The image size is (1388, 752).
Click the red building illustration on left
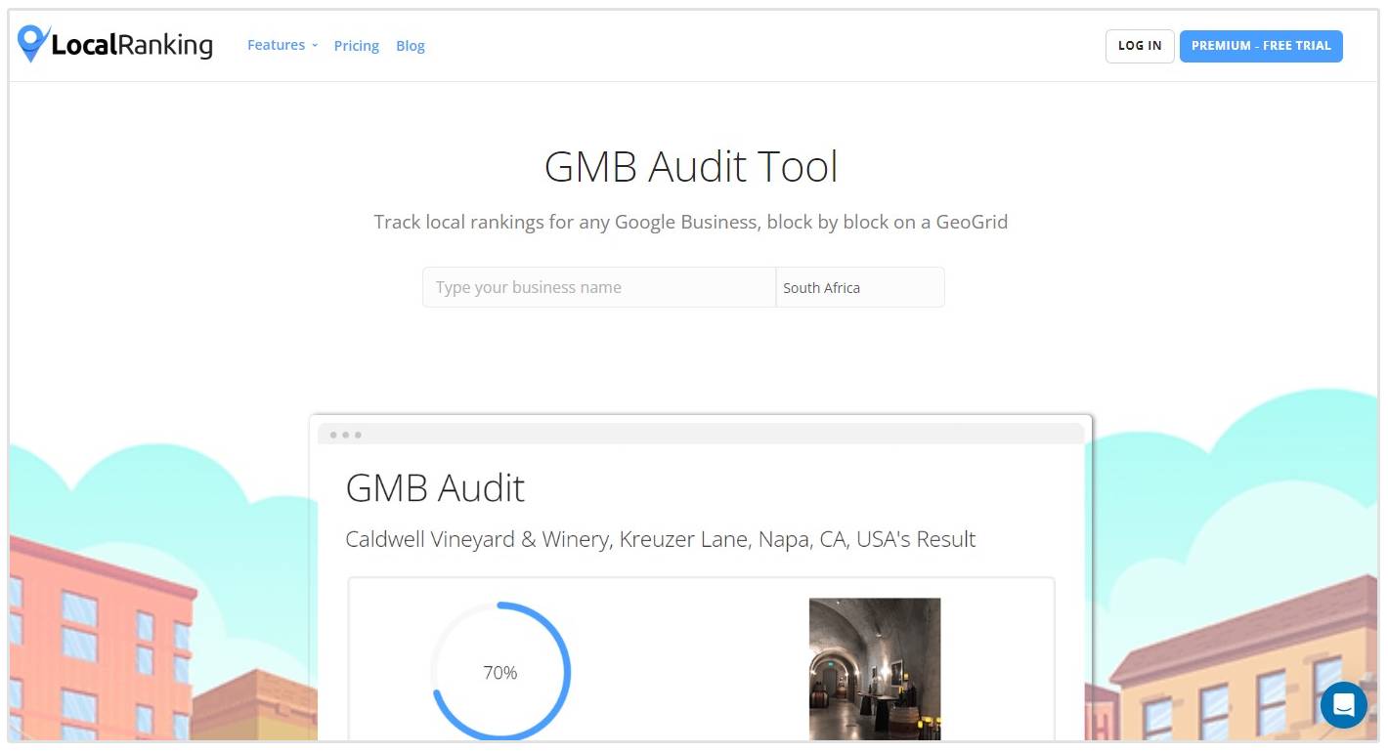click(x=98, y=635)
